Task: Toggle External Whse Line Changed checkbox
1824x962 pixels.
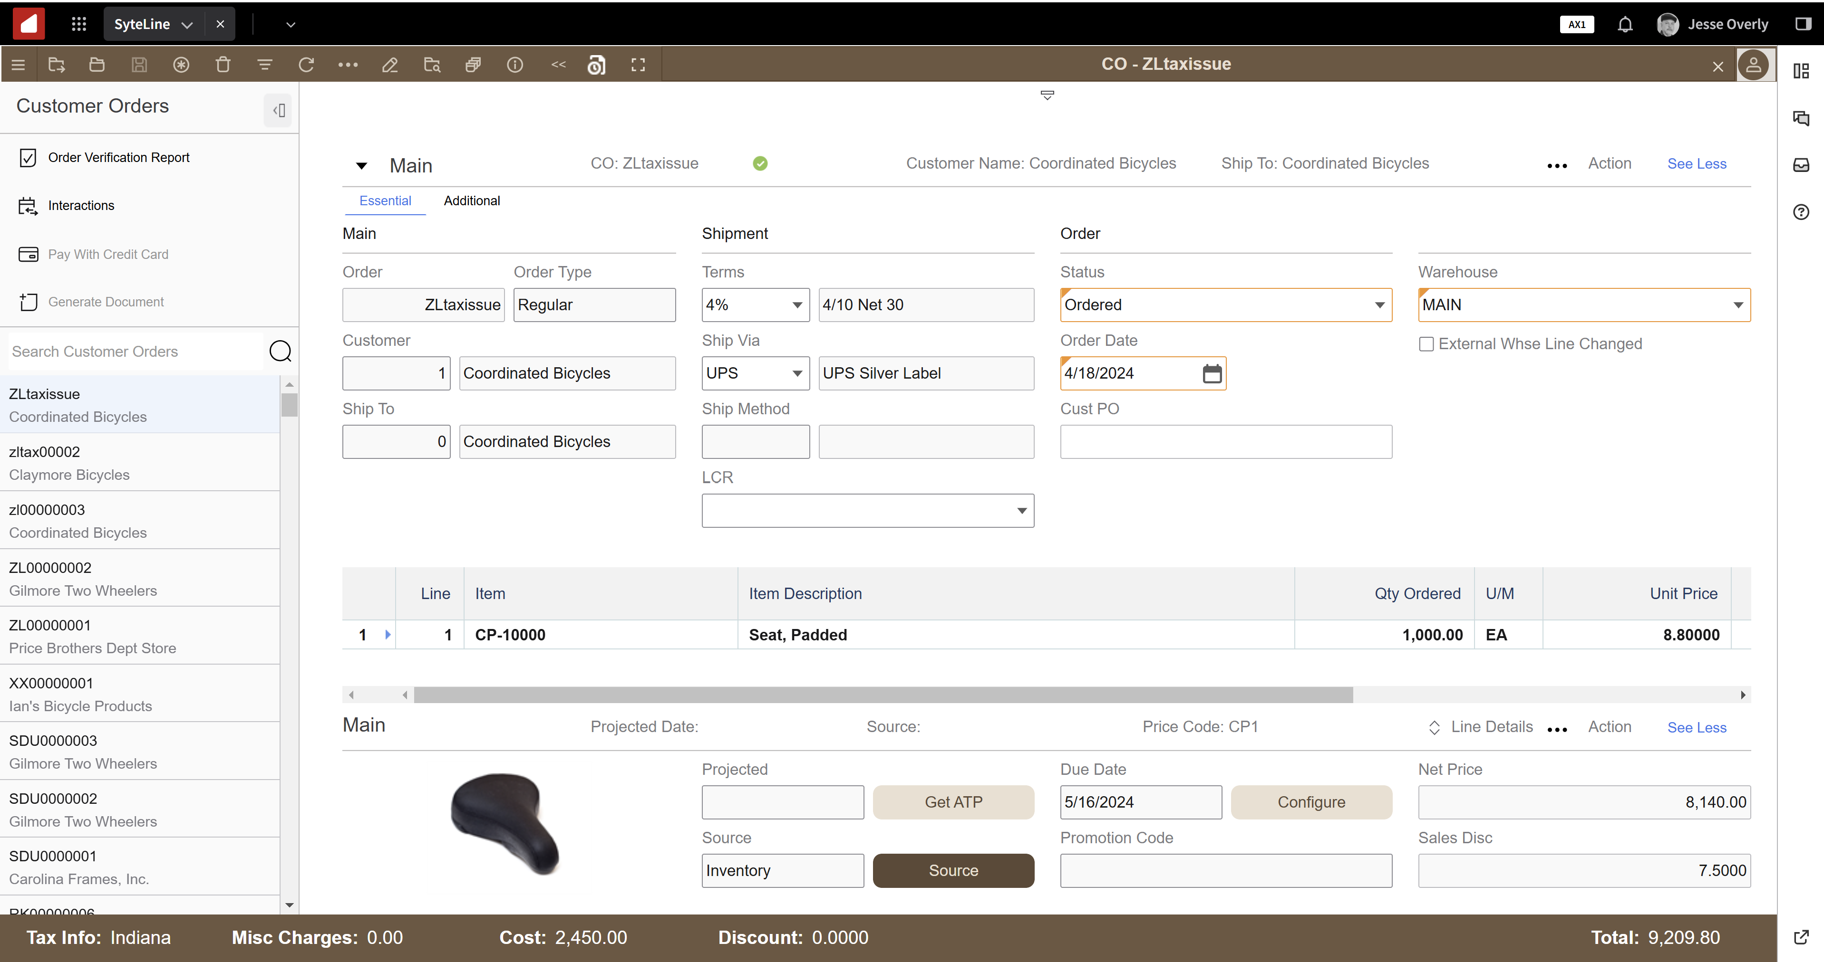Action: tap(1426, 344)
